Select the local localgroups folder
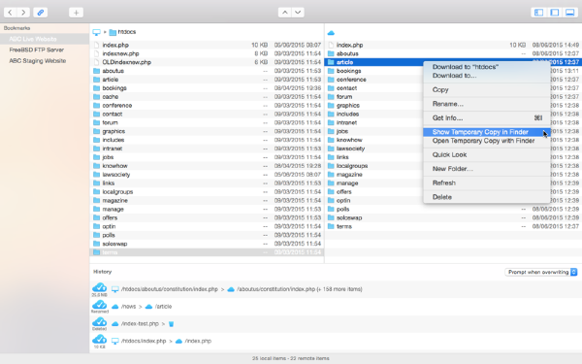Image resolution: width=582 pixels, height=364 pixels. click(x=207, y=191)
